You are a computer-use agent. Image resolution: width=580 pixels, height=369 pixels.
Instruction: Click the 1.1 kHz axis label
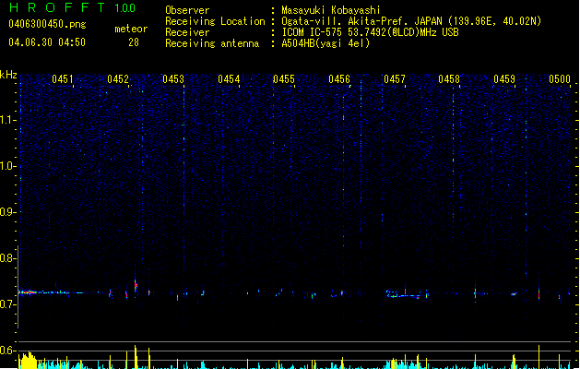pos(8,120)
